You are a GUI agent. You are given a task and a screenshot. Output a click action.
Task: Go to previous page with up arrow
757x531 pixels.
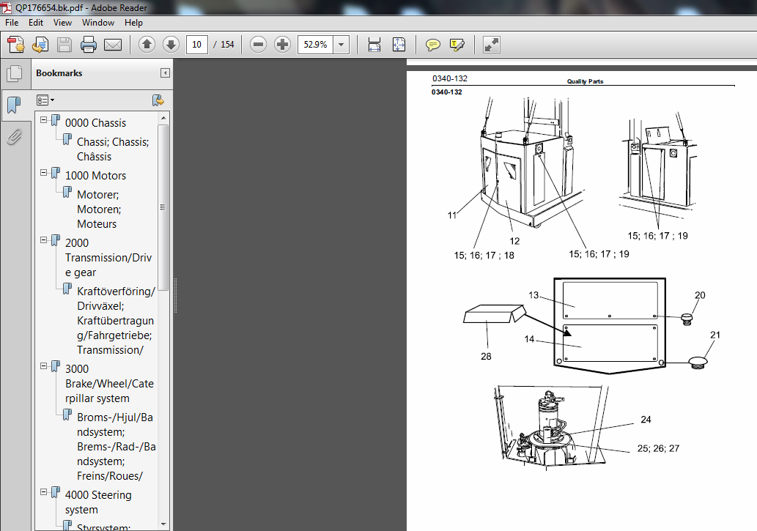147,45
